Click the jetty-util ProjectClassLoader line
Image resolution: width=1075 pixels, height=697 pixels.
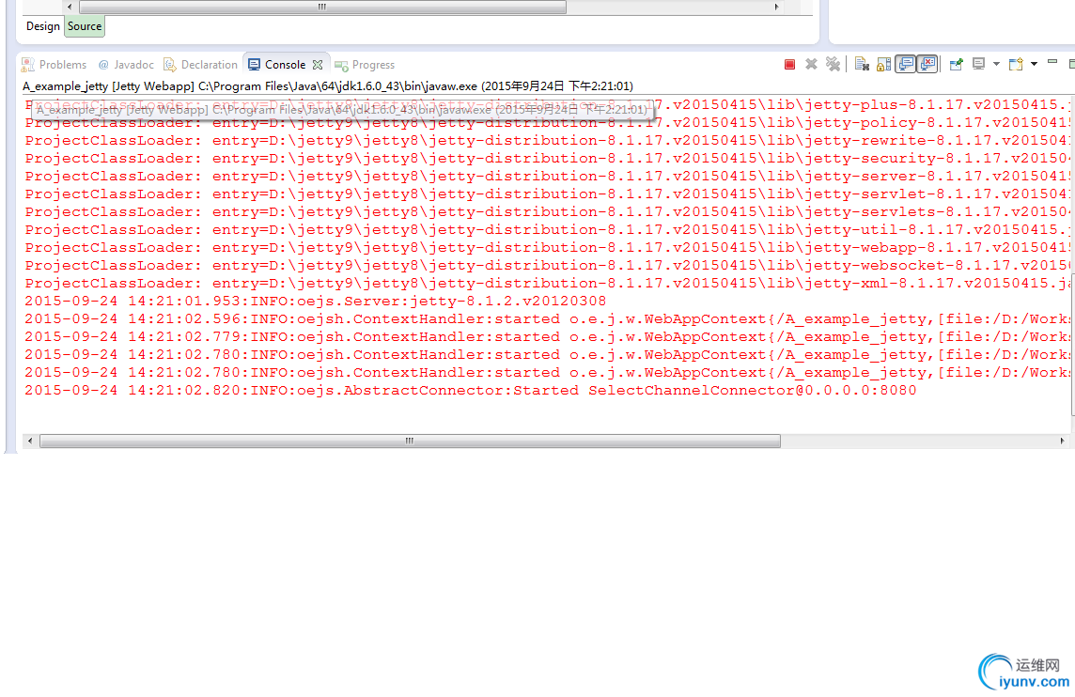[547, 229]
